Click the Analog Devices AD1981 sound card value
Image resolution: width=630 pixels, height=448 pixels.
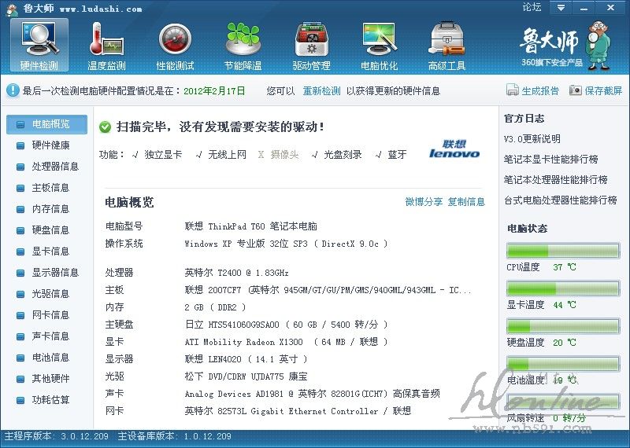(x=312, y=394)
